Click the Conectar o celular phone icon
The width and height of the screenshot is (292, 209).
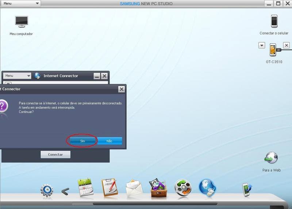pos(274,21)
